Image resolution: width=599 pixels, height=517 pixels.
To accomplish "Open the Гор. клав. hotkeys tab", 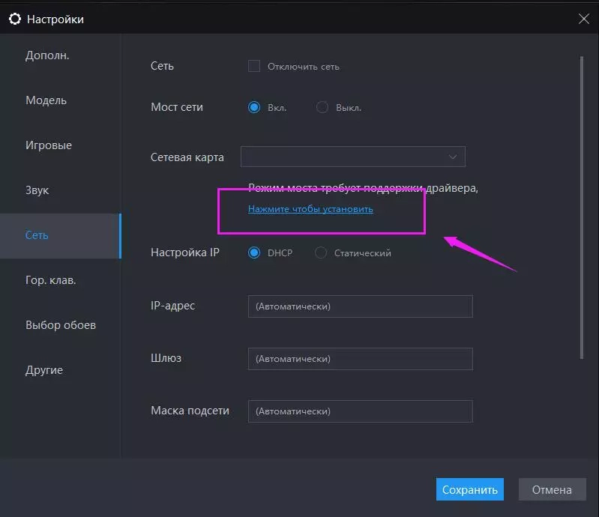I will click(51, 280).
